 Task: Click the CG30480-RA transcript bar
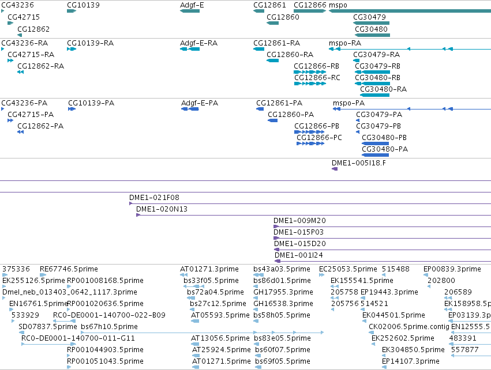tap(375, 95)
